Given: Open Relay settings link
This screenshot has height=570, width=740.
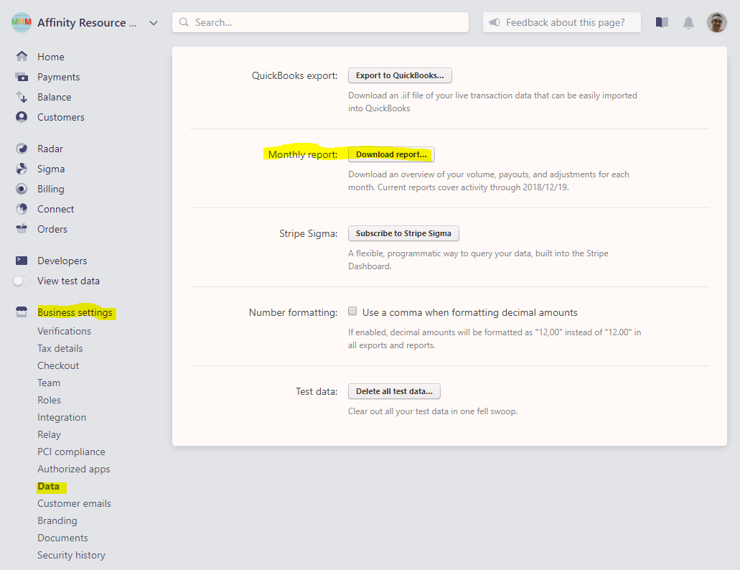Looking at the screenshot, I should [x=49, y=434].
